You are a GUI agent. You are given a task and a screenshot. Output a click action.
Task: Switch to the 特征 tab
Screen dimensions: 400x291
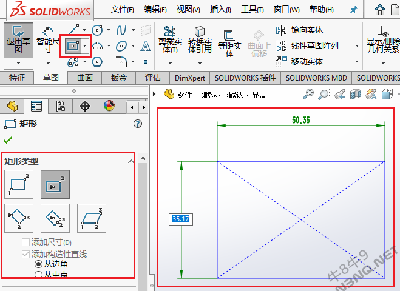pyautogui.click(x=17, y=78)
